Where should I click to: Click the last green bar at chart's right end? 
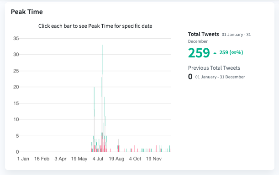coord(169,149)
